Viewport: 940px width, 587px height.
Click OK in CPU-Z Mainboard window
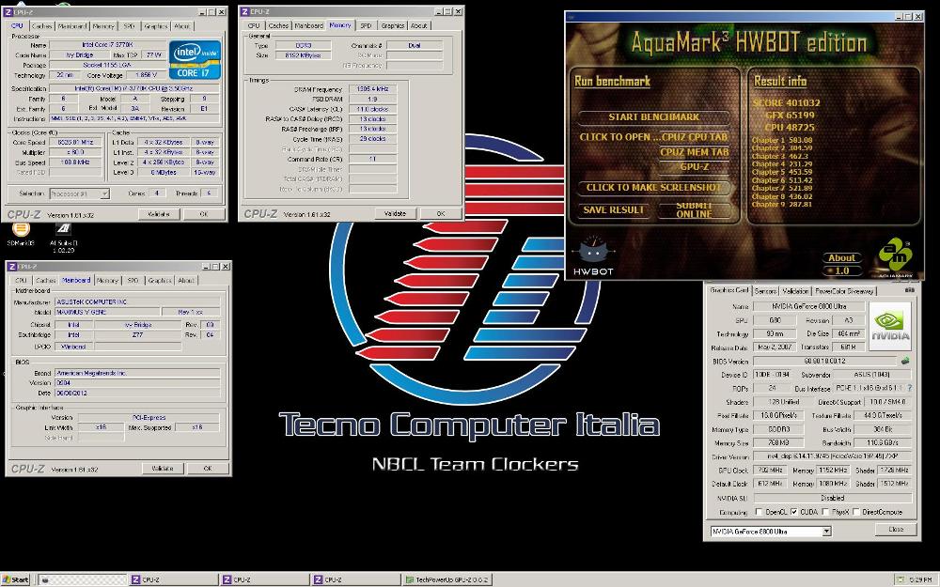pos(208,469)
